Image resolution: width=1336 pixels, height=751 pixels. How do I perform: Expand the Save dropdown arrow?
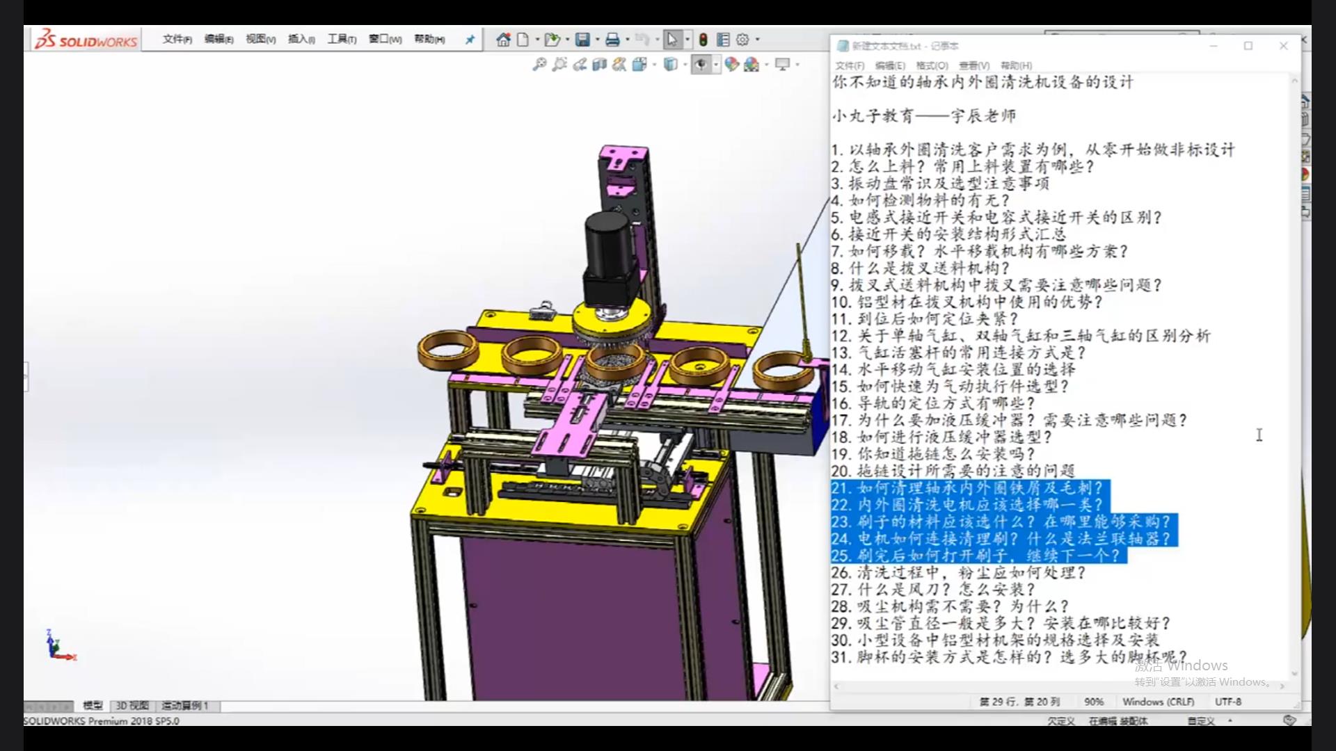(597, 40)
